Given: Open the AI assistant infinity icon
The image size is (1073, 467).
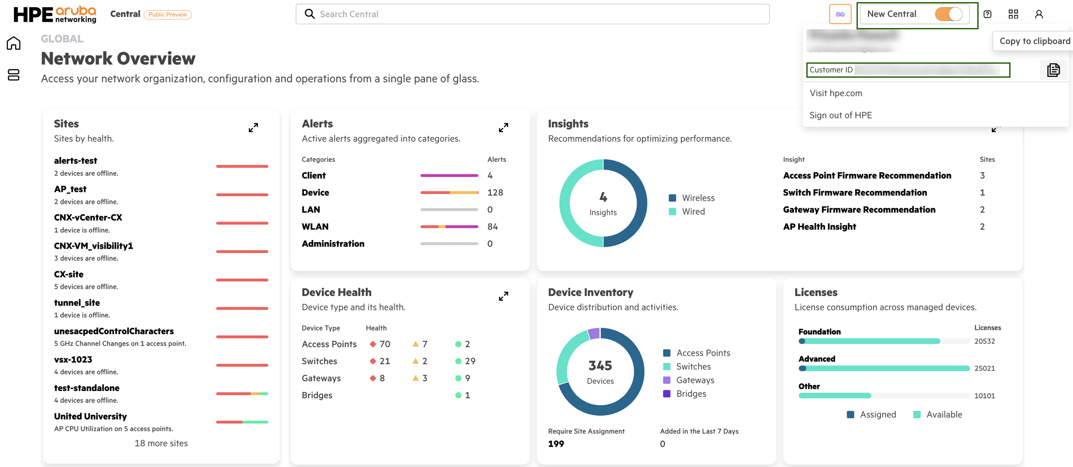Looking at the screenshot, I should click(840, 14).
